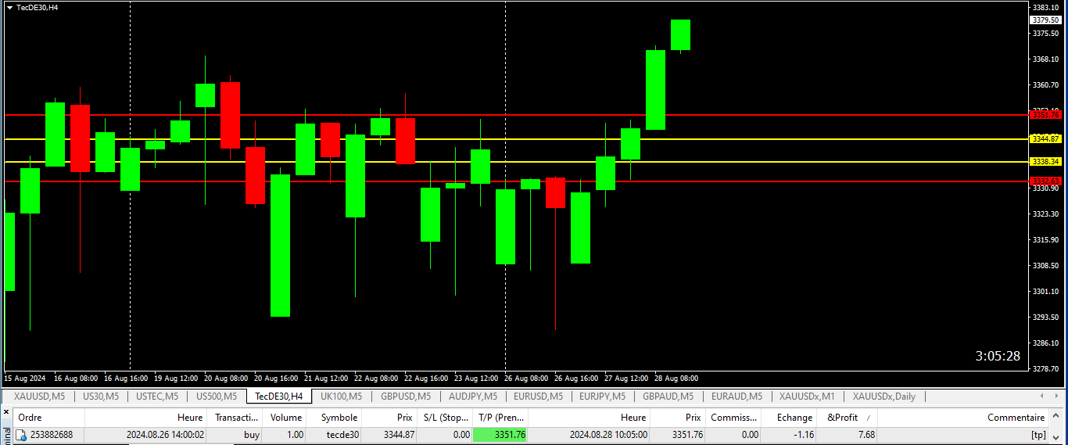Click the 7.68 profit value cell
Screen dimensions: 1068x445
click(x=866, y=435)
